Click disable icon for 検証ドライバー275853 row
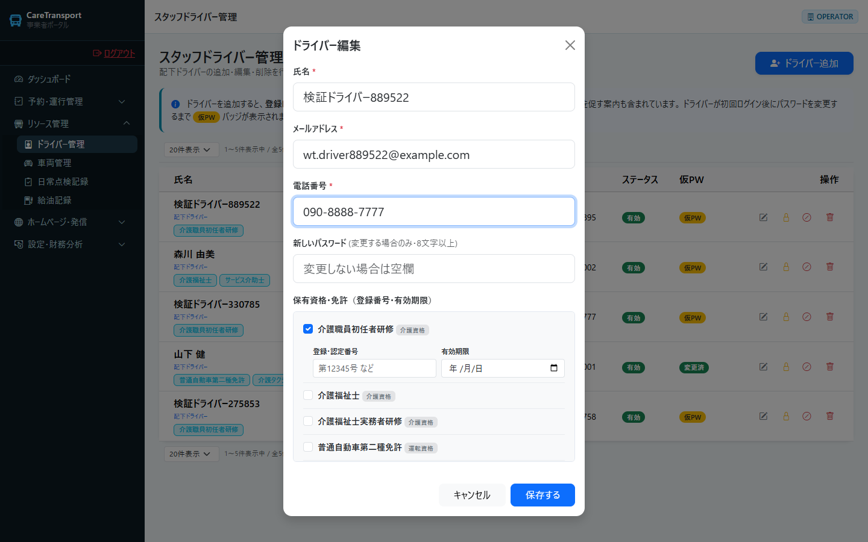The width and height of the screenshot is (868, 542). [x=807, y=416]
